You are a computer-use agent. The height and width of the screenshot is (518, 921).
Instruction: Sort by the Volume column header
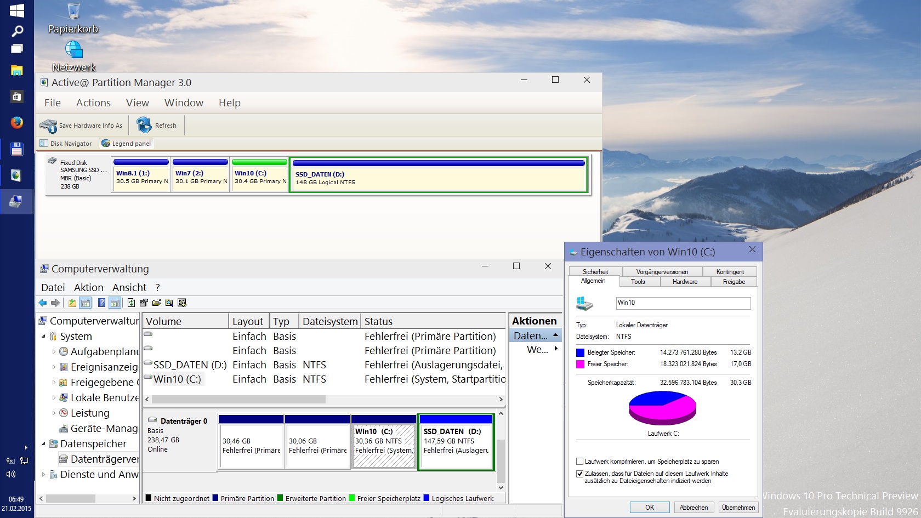tap(186, 321)
